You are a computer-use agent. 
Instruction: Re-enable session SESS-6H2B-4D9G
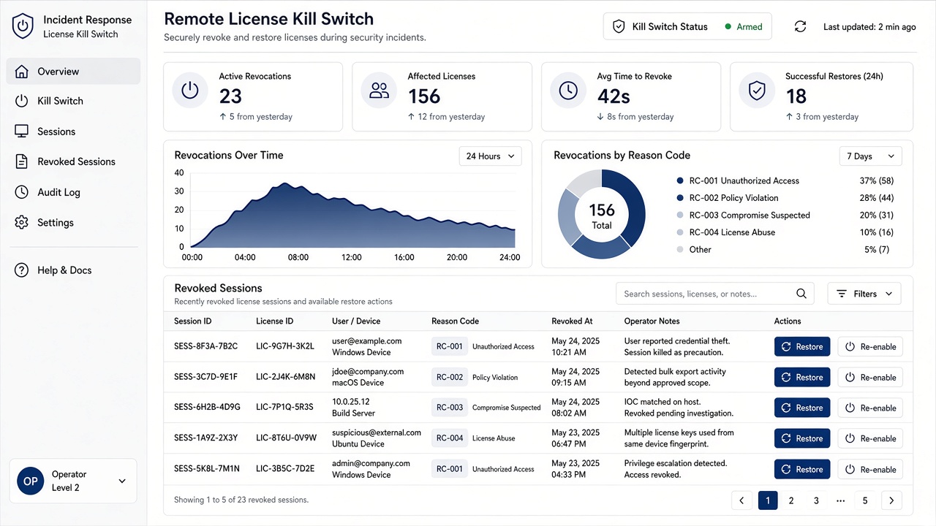[x=870, y=408]
